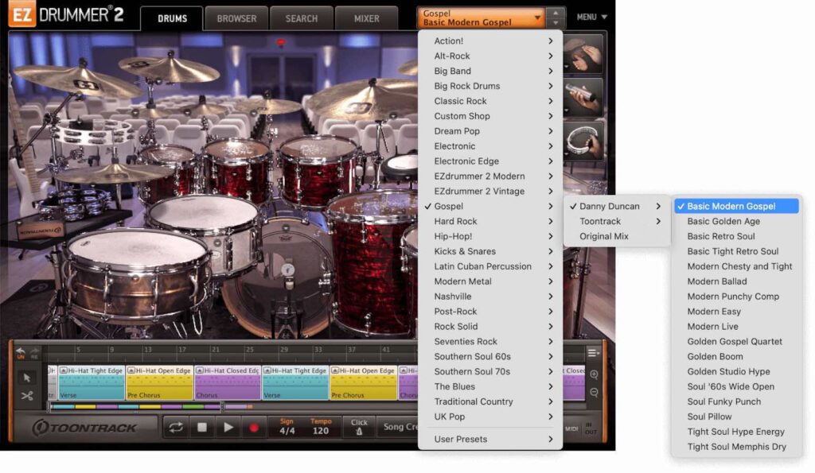This screenshot has height=473, width=815.
Task: Click bar 13 on the timeline ruler
Action: pos(148,350)
